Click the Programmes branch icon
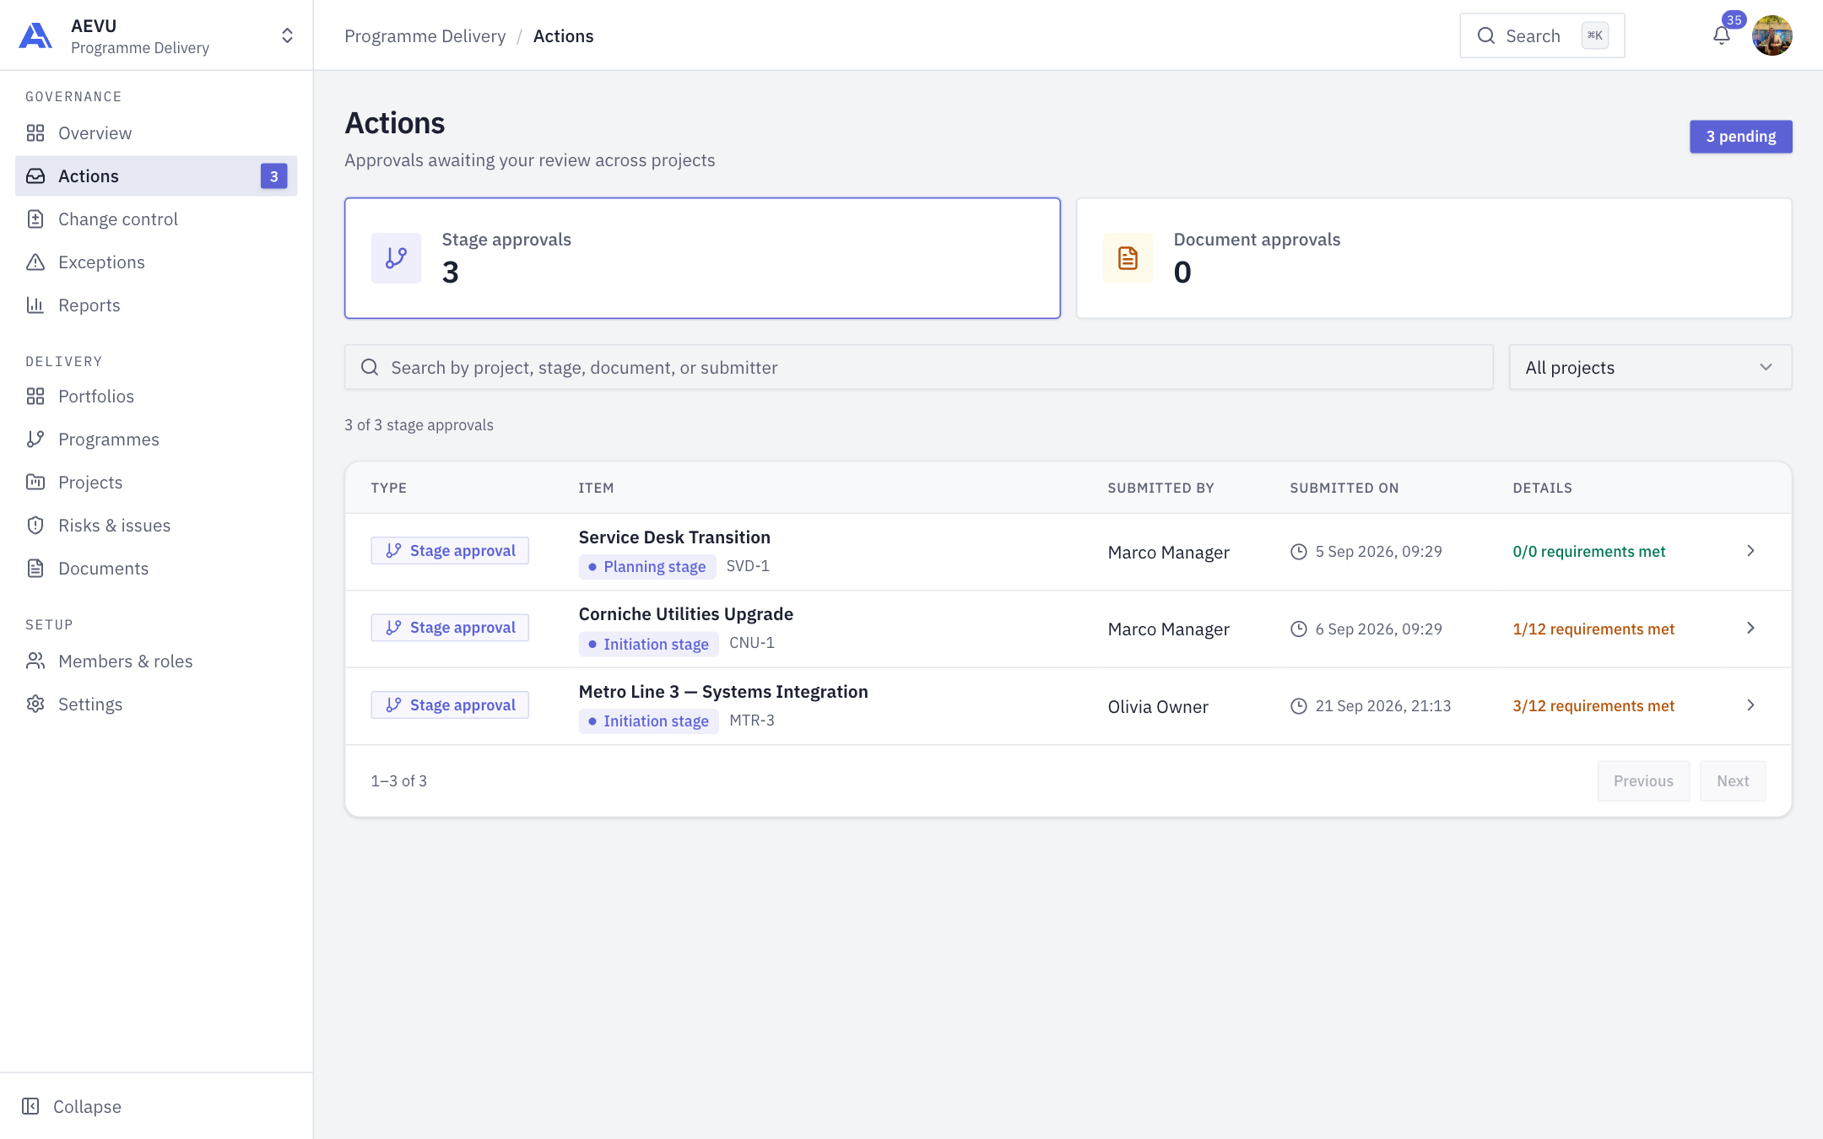 35,440
